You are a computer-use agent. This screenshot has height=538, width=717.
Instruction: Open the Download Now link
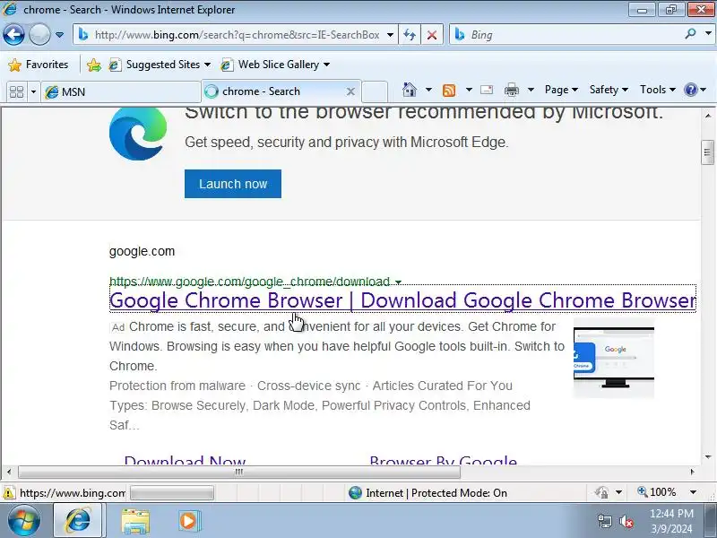coord(185,459)
